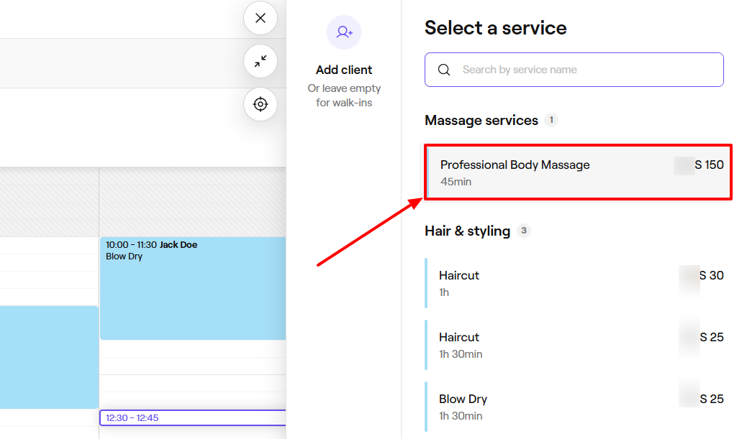Click the magnifier icon in search box
Screen dimensions: 747x439
pyautogui.click(x=444, y=70)
